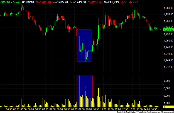Click the 13:00 time axis label
Screen dimensions: 174x113
[x=133, y=109]
